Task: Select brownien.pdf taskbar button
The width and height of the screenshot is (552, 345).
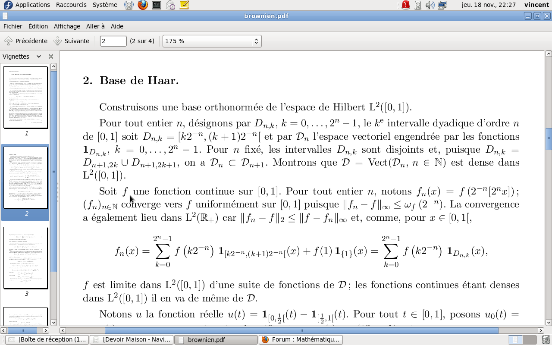Action: click(x=216, y=339)
